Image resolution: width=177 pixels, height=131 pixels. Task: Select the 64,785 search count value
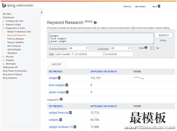(x=95, y=120)
